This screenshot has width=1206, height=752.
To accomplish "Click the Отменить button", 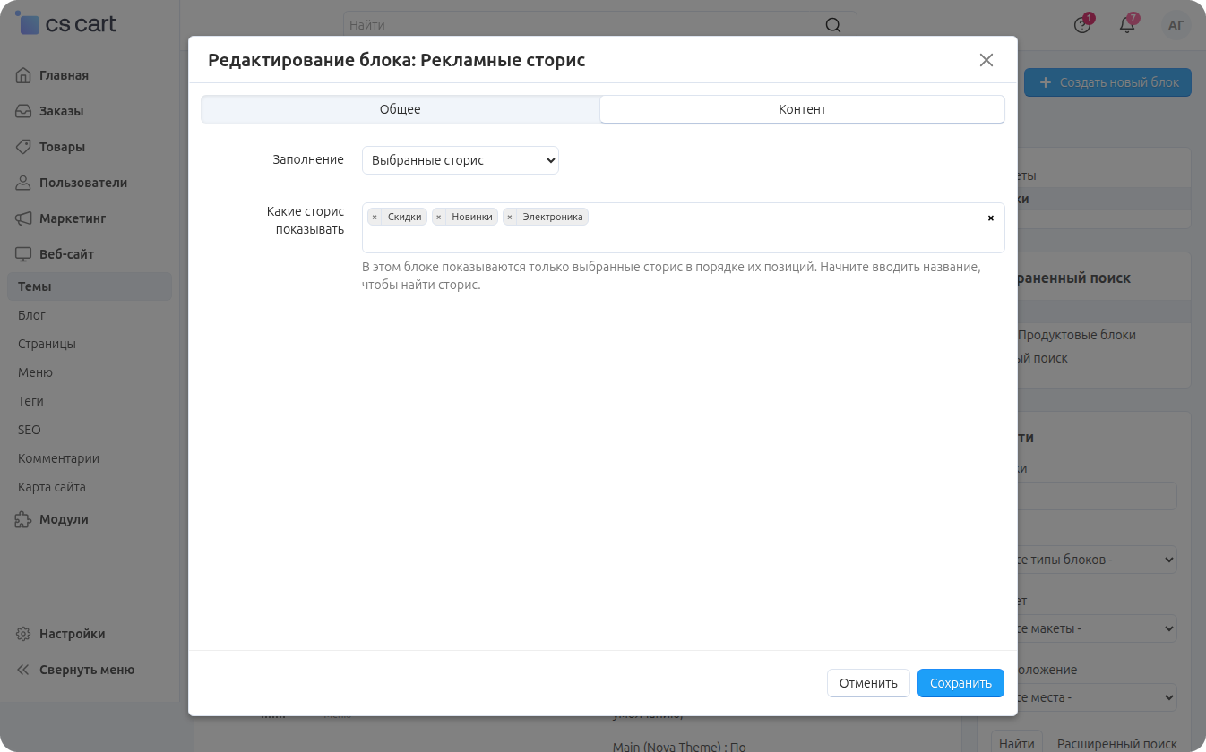I will (868, 683).
